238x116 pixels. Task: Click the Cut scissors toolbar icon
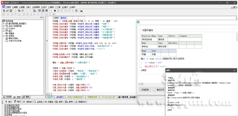16,11
